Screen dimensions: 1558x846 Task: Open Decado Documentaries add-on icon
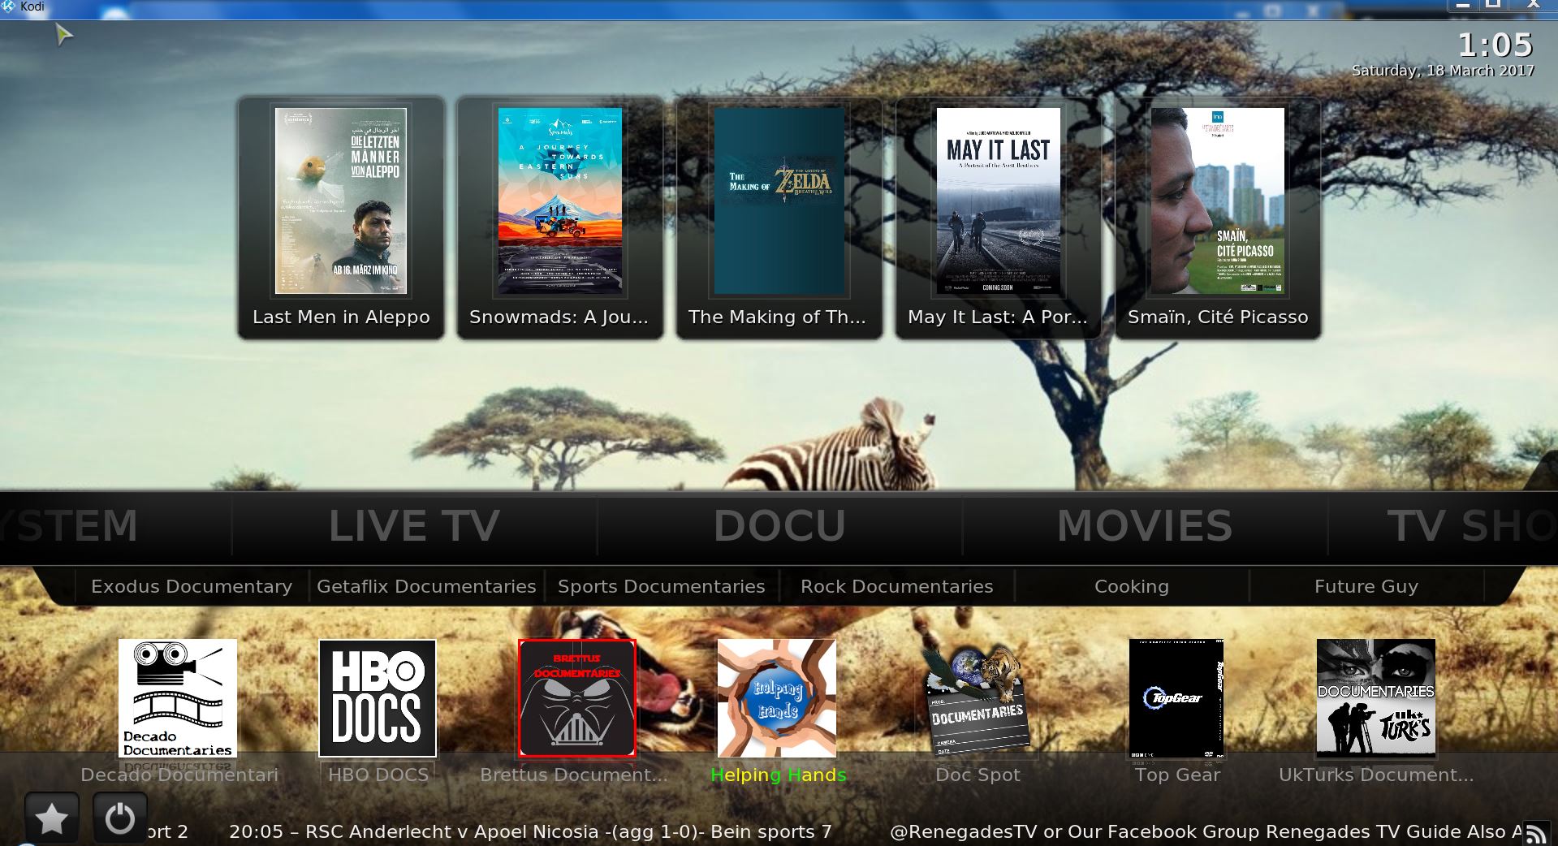178,698
